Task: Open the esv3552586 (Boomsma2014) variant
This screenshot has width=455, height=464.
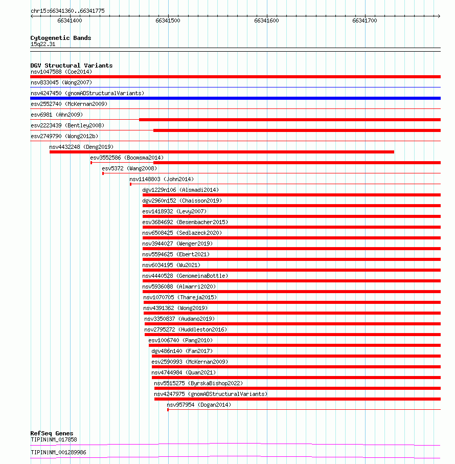Action: pos(127,158)
